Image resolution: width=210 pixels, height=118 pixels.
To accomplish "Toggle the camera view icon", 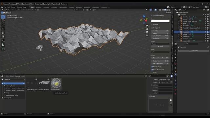I will (147, 32).
